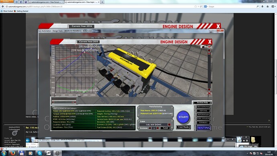Toggle the red eye view icon
This screenshot has width=277, height=156.
tap(209, 47)
